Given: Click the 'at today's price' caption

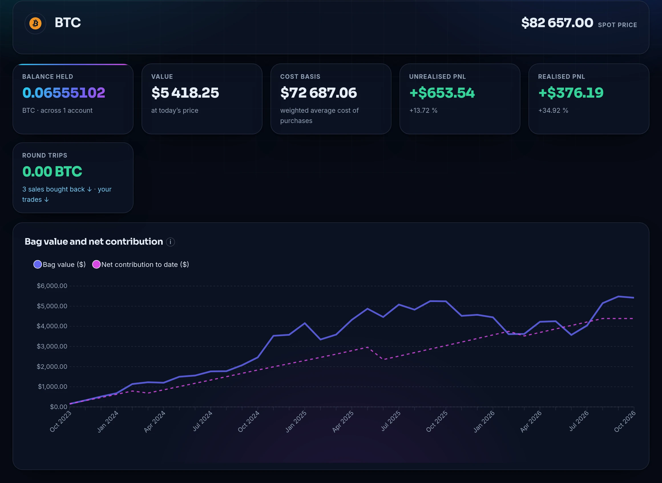Looking at the screenshot, I should pyautogui.click(x=175, y=110).
